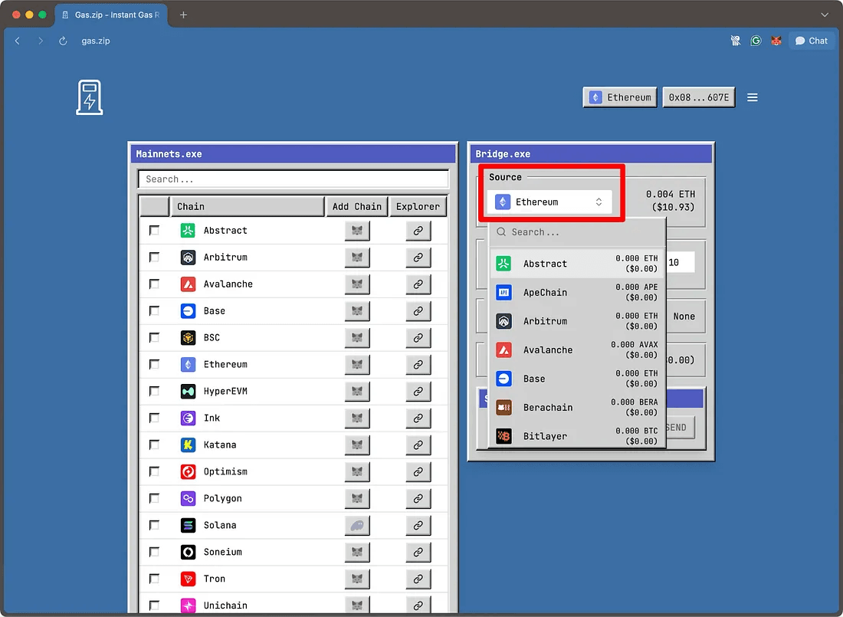The width and height of the screenshot is (843, 617).
Task: Click the Soneium chain row name
Action: (x=222, y=552)
